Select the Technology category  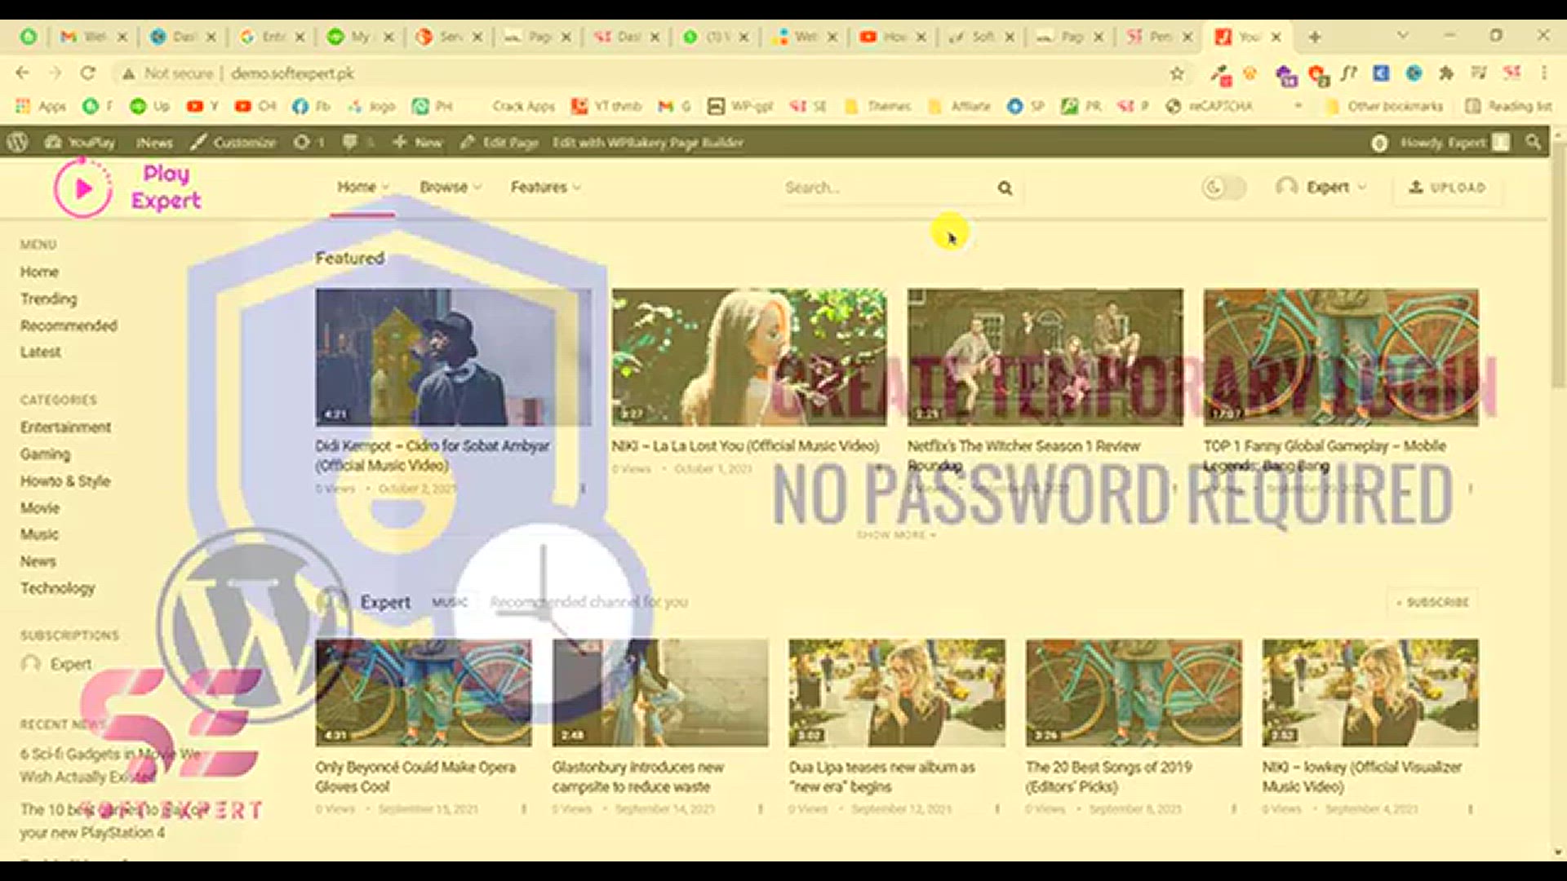pyautogui.click(x=58, y=587)
